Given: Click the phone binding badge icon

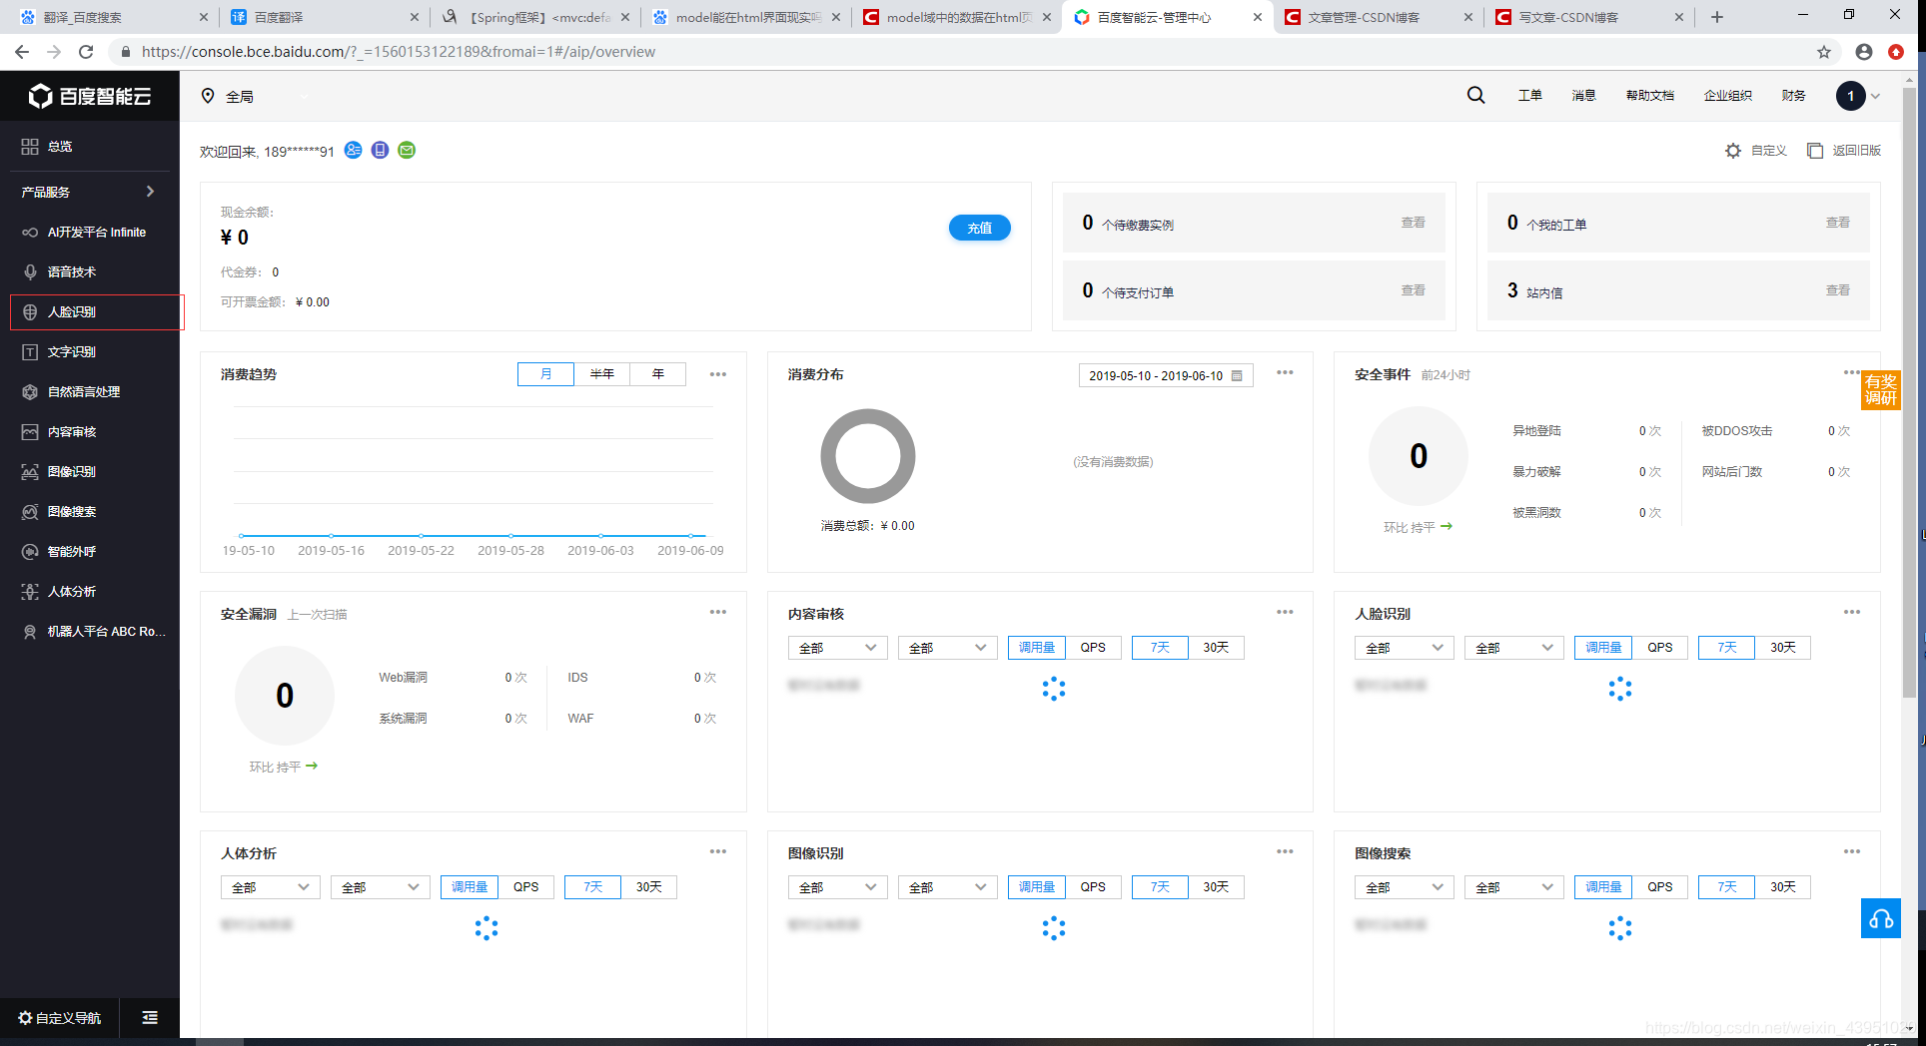Looking at the screenshot, I should click(380, 150).
